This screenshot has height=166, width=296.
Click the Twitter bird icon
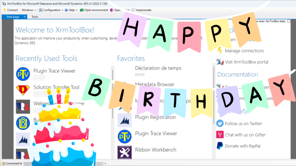point(220,123)
